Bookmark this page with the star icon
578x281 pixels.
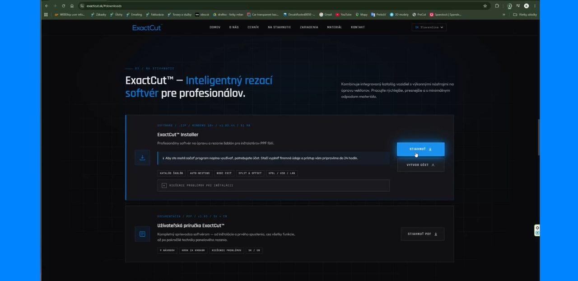coord(485,6)
